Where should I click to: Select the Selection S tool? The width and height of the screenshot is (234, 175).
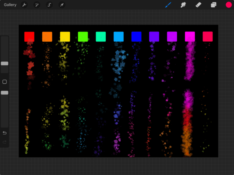tap(49, 5)
